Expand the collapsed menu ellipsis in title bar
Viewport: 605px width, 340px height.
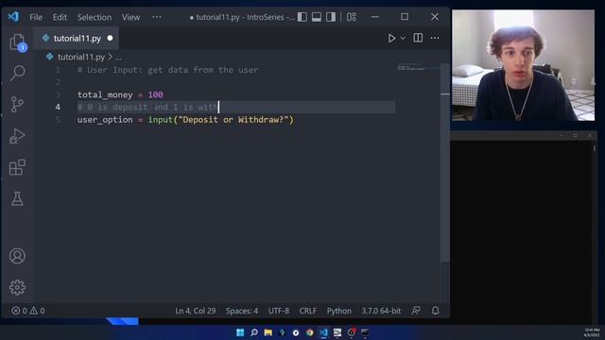[x=157, y=17]
